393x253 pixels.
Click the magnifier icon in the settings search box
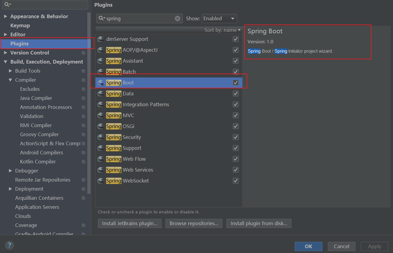coord(7,5)
